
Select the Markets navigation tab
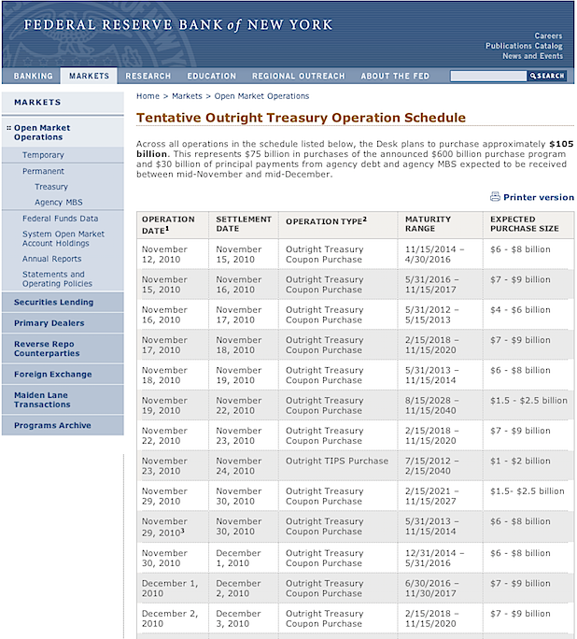coord(89,76)
